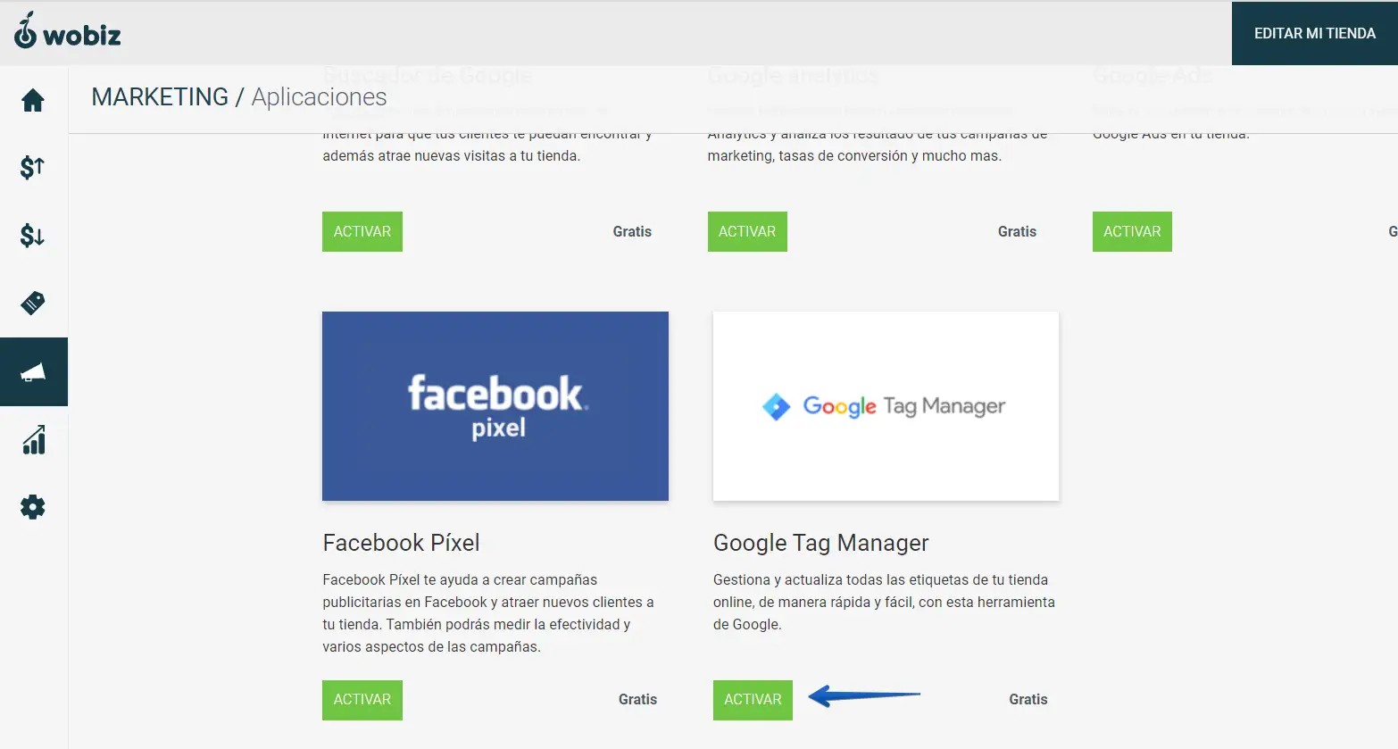Image resolution: width=1398 pixels, height=749 pixels.
Task: Activate the Google Analytics app
Action: [747, 232]
